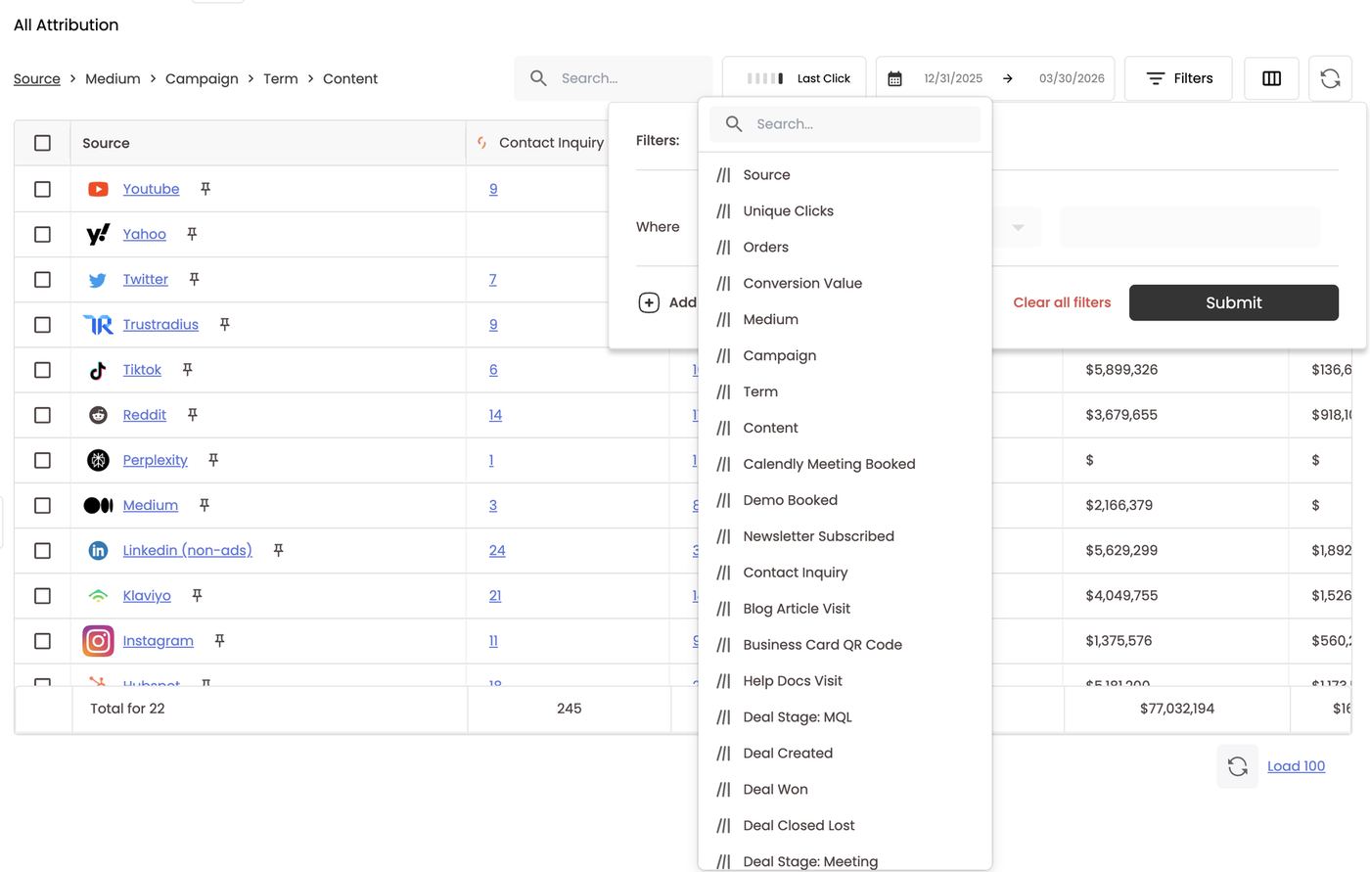The image size is (1370, 872).
Task: Click the Linkedin logo icon
Action: tap(98, 550)
